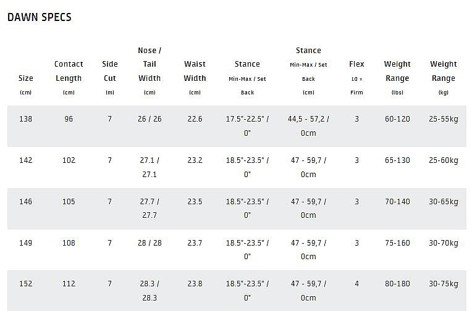Click the flex value 4 cell
Viewport: 472px width, 311px height.
coord(356,284)
